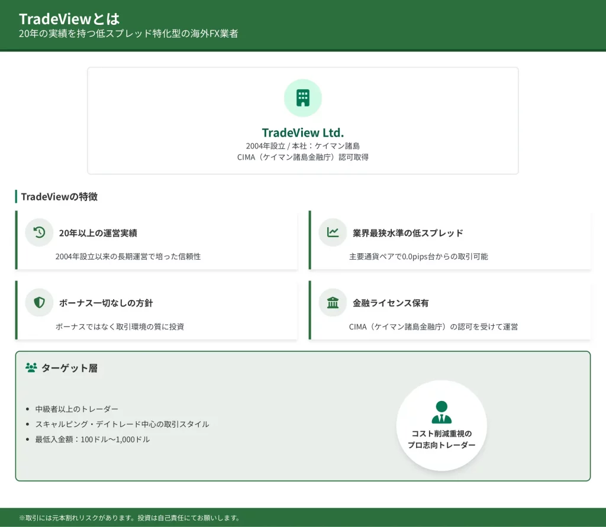
Task: Select the TradeView Ltd. company name
Action: point(302,132)
